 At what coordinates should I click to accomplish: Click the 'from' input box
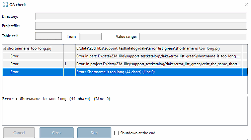tap(91, 37)
